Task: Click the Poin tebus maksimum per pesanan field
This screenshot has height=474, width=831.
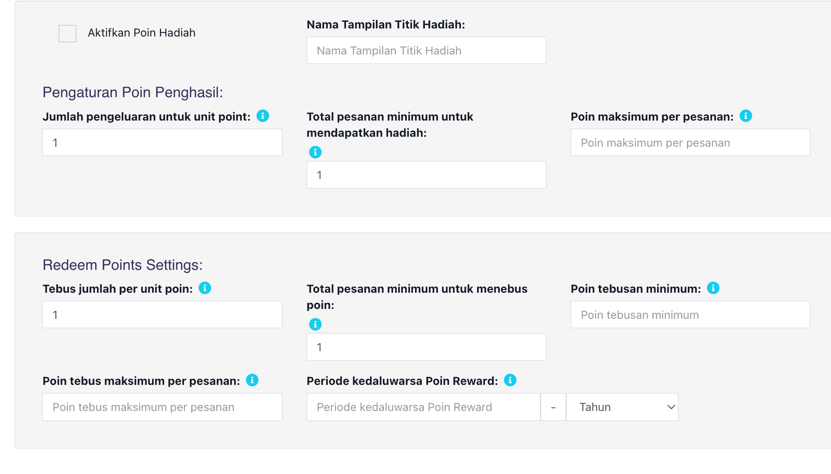Action: [x=162, y=407]
